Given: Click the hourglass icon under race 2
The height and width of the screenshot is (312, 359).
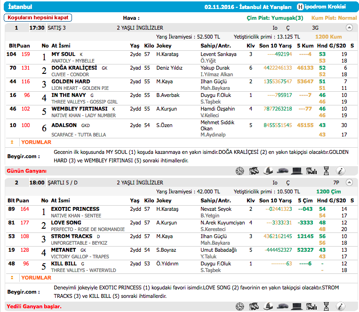Looking at the screenshot, I should coord(326,306).
